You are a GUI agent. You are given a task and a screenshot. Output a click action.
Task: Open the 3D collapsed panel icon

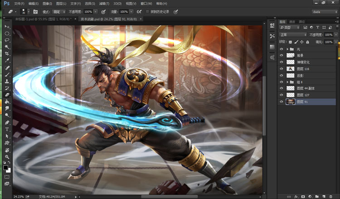coord(272,25)
